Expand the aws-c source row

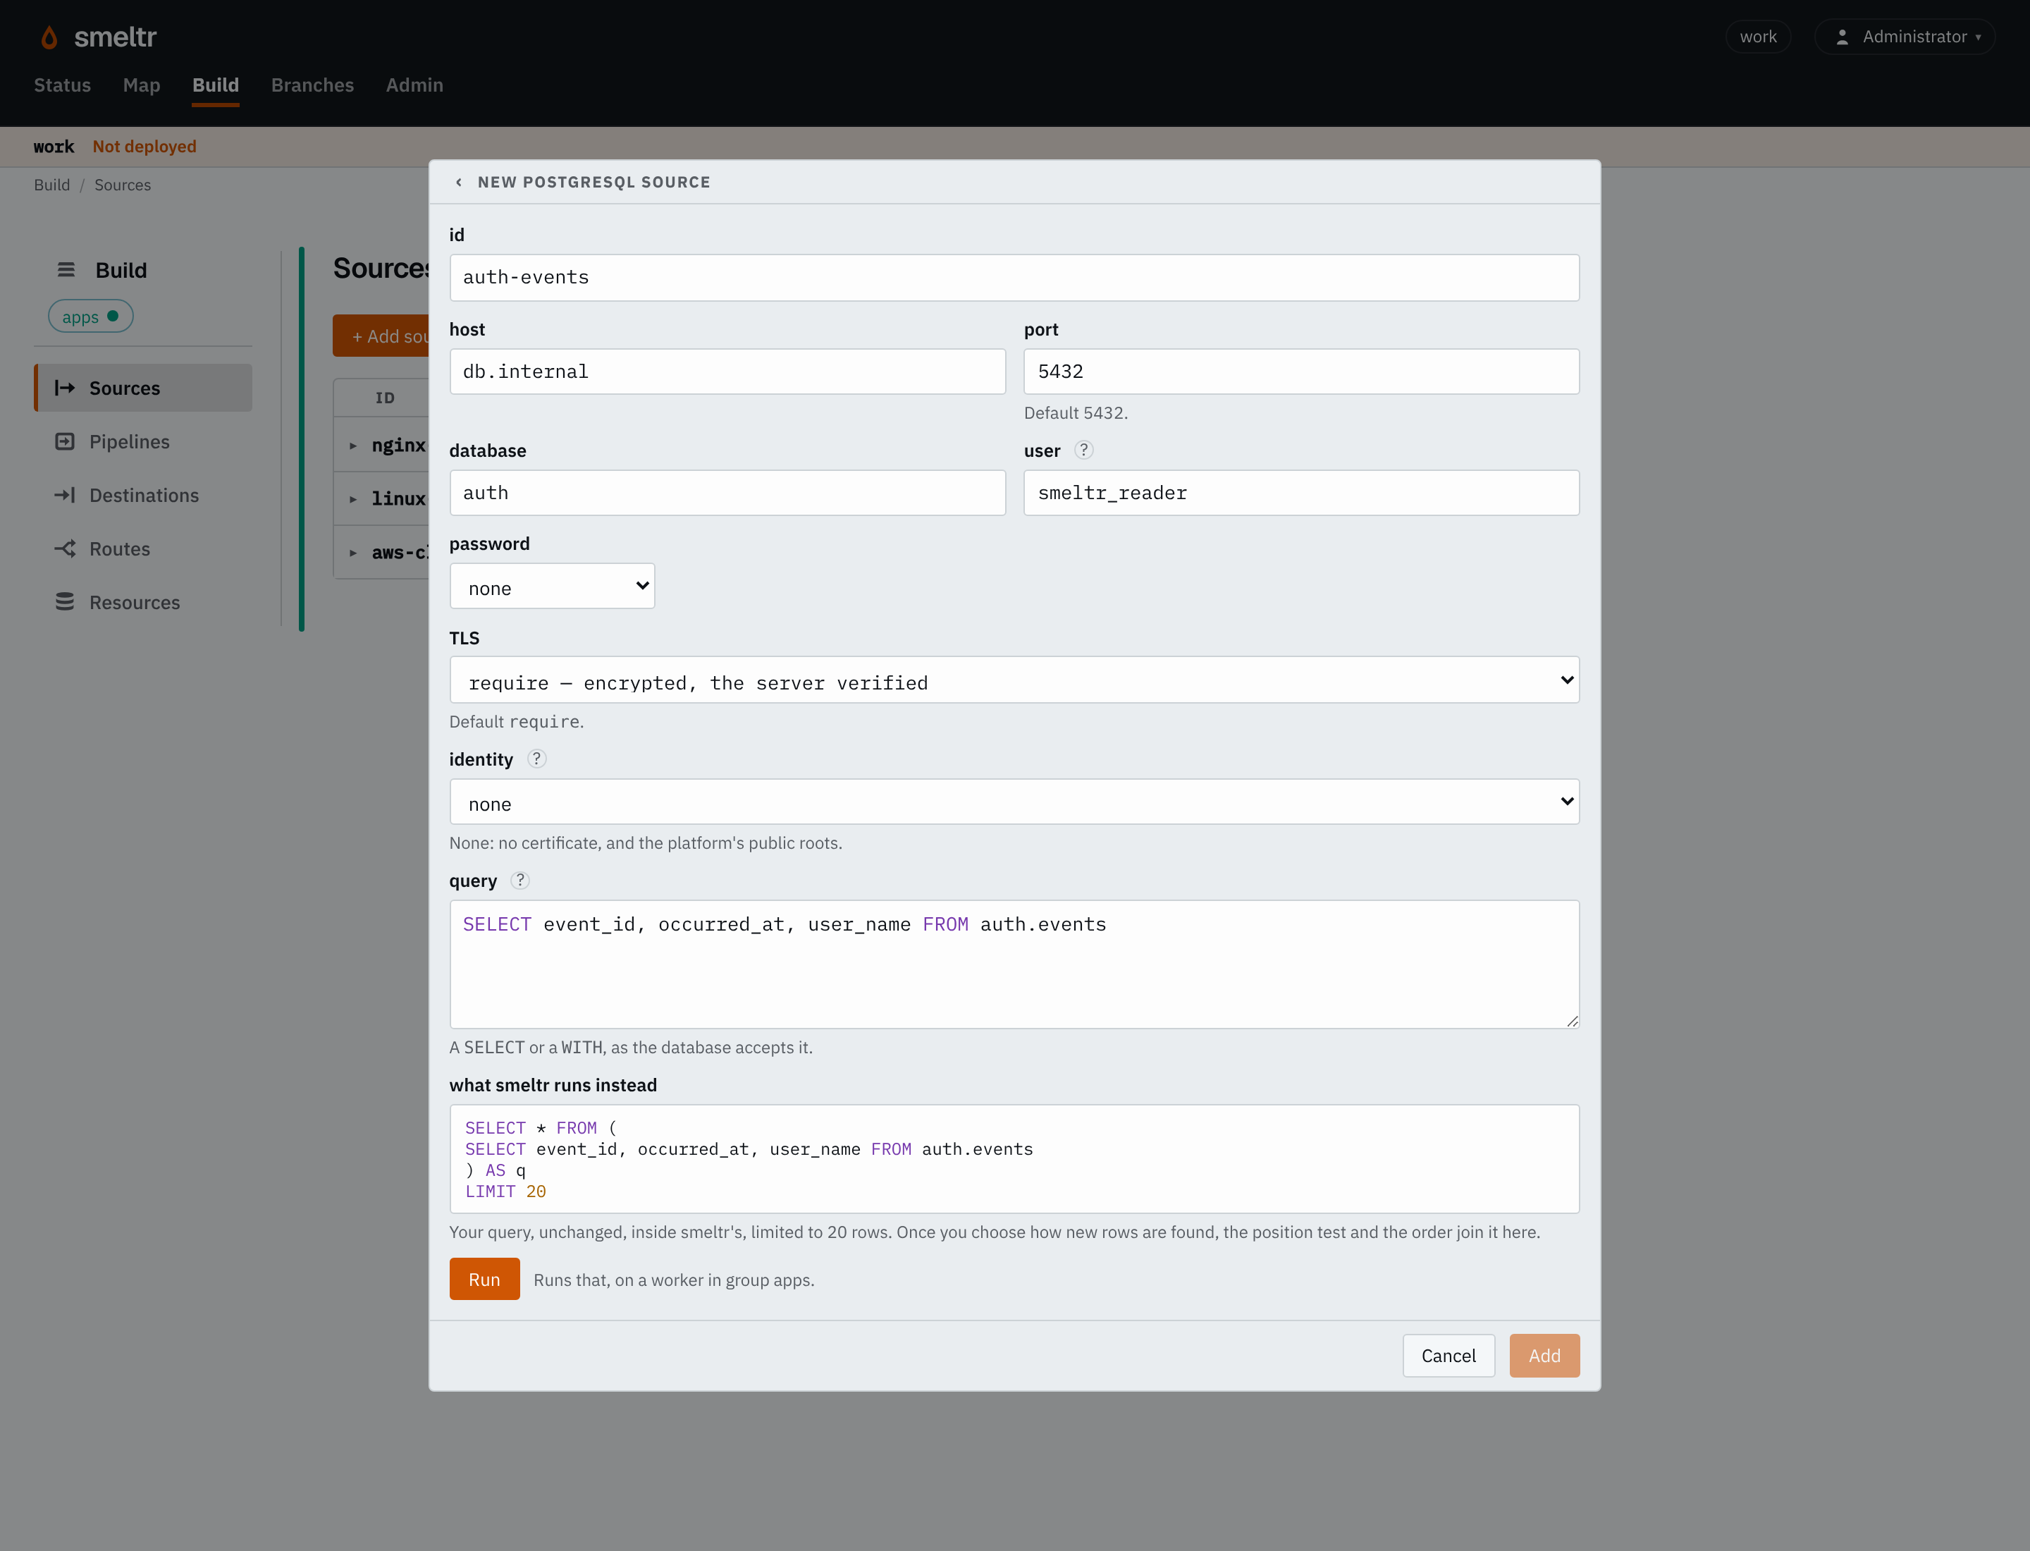coord(352,553)
